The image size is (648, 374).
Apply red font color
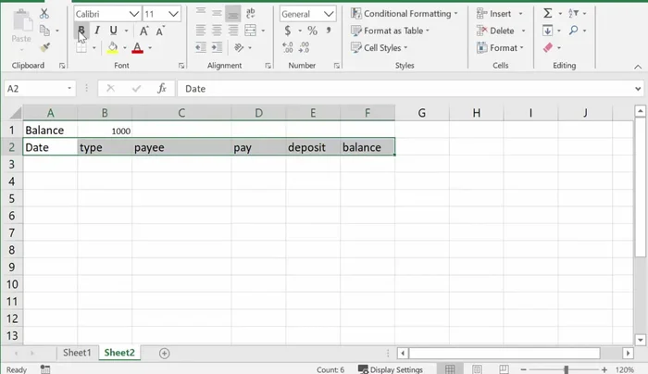[138, 47]
